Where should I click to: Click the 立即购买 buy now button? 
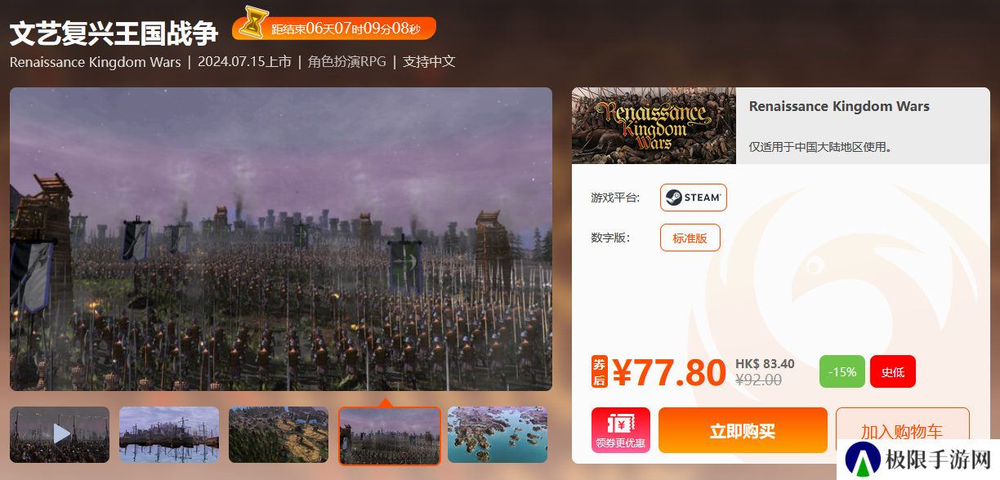click(x=743, y=430)
